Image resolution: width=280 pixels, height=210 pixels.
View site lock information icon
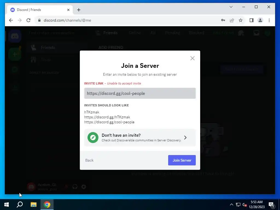click(x=39, y=20)
